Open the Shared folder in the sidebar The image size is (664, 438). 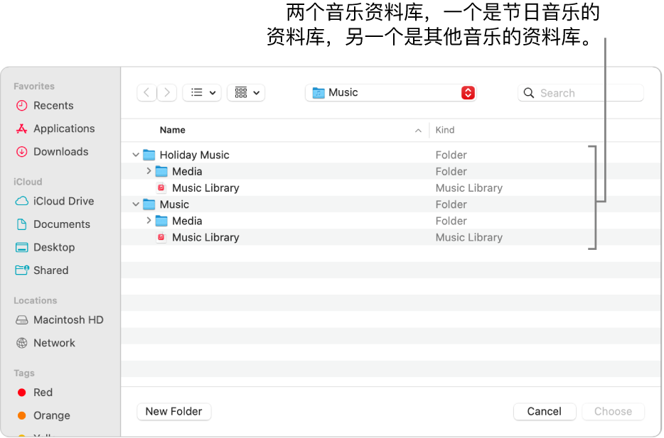[x=53, y=270]
